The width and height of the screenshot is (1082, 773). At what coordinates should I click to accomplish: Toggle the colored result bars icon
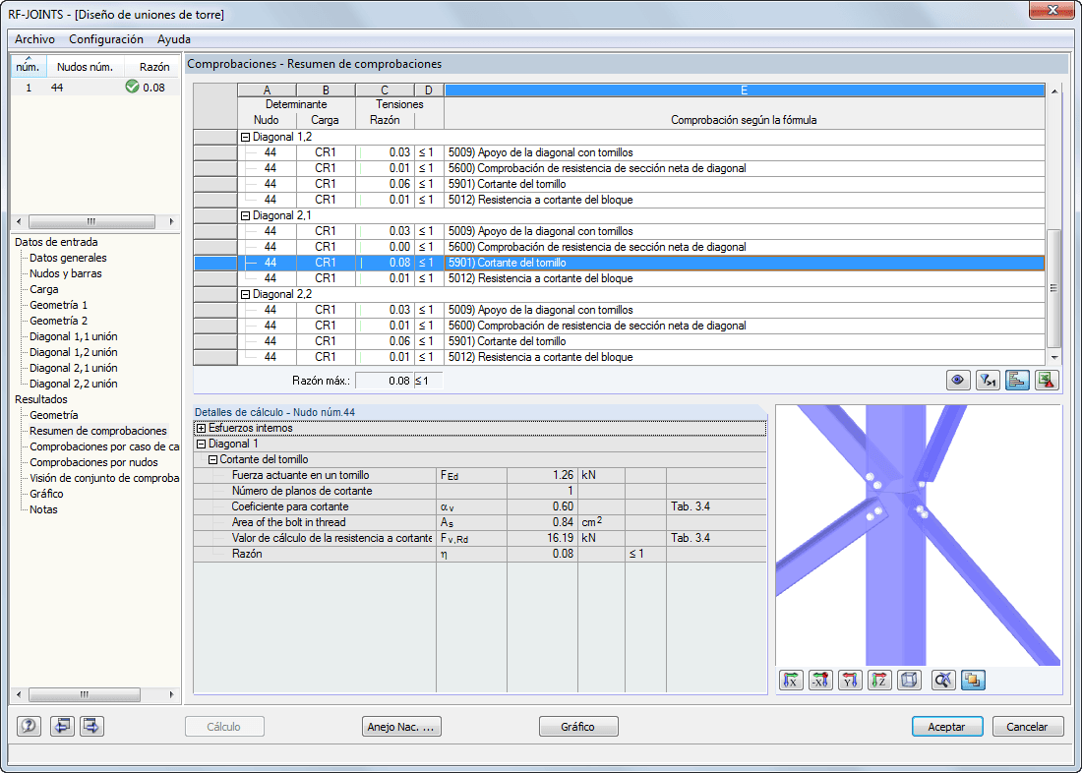coord(1017,381)
